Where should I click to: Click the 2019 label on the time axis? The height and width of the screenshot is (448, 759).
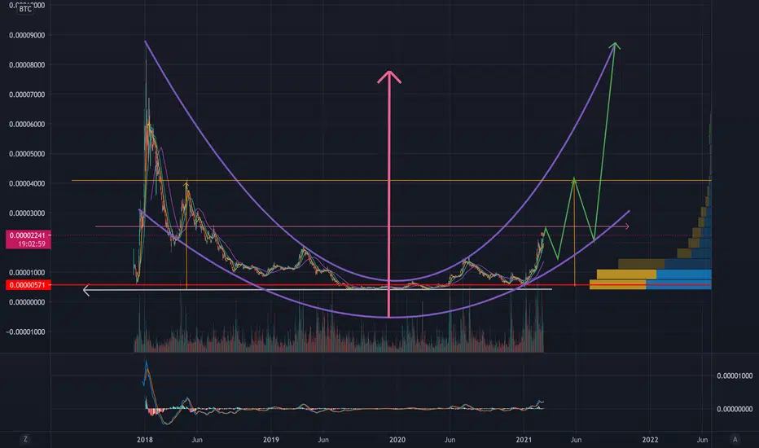(271, 440)
